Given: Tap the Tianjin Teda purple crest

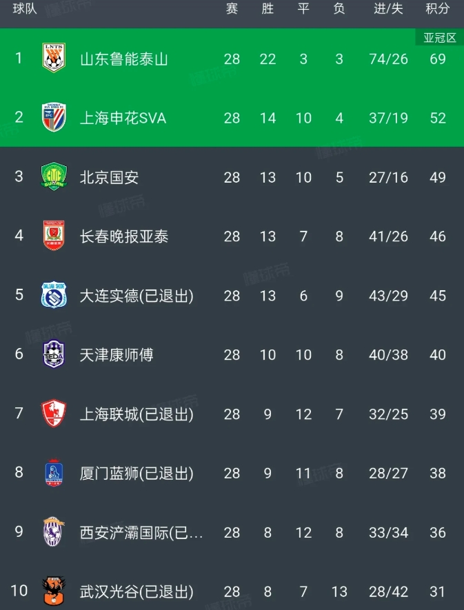Looking at the screenshot, I should [x=54, y=355].
